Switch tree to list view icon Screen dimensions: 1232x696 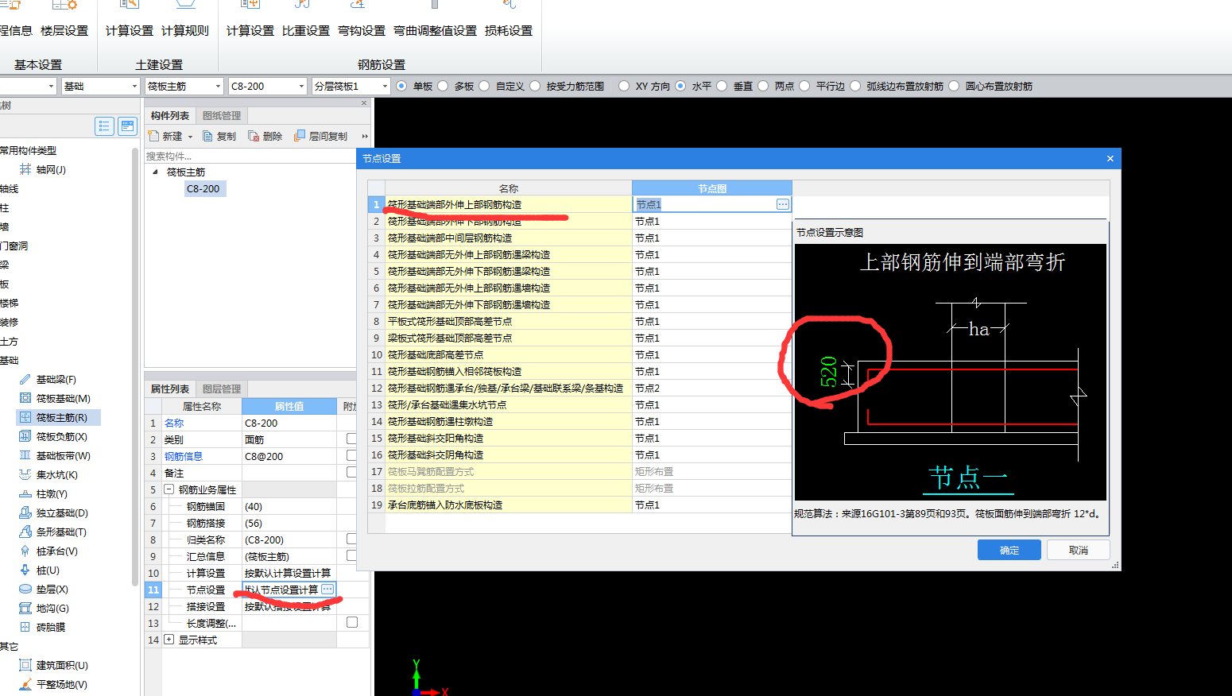click(x=104, y=126)
